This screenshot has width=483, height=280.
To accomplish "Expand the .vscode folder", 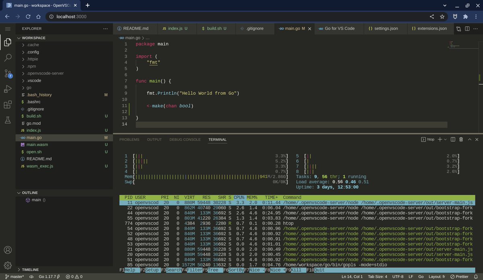I will (34, 80).
